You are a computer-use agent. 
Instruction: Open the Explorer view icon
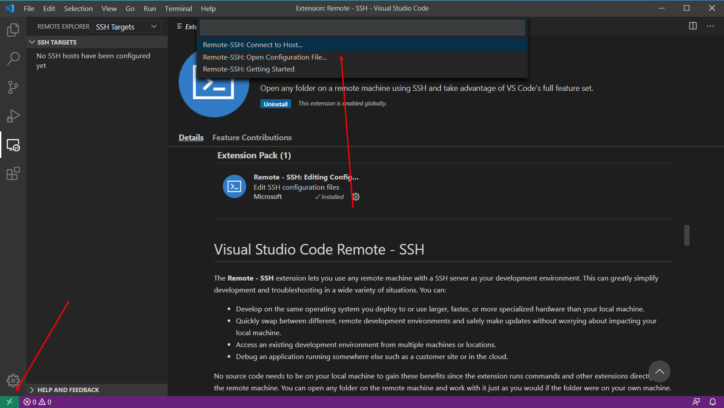point(13,30)
